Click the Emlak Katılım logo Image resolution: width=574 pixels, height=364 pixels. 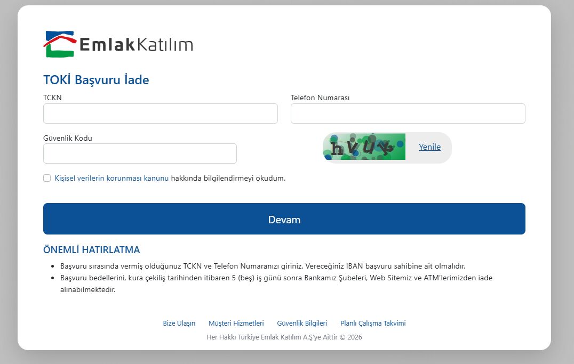point(118,44)
